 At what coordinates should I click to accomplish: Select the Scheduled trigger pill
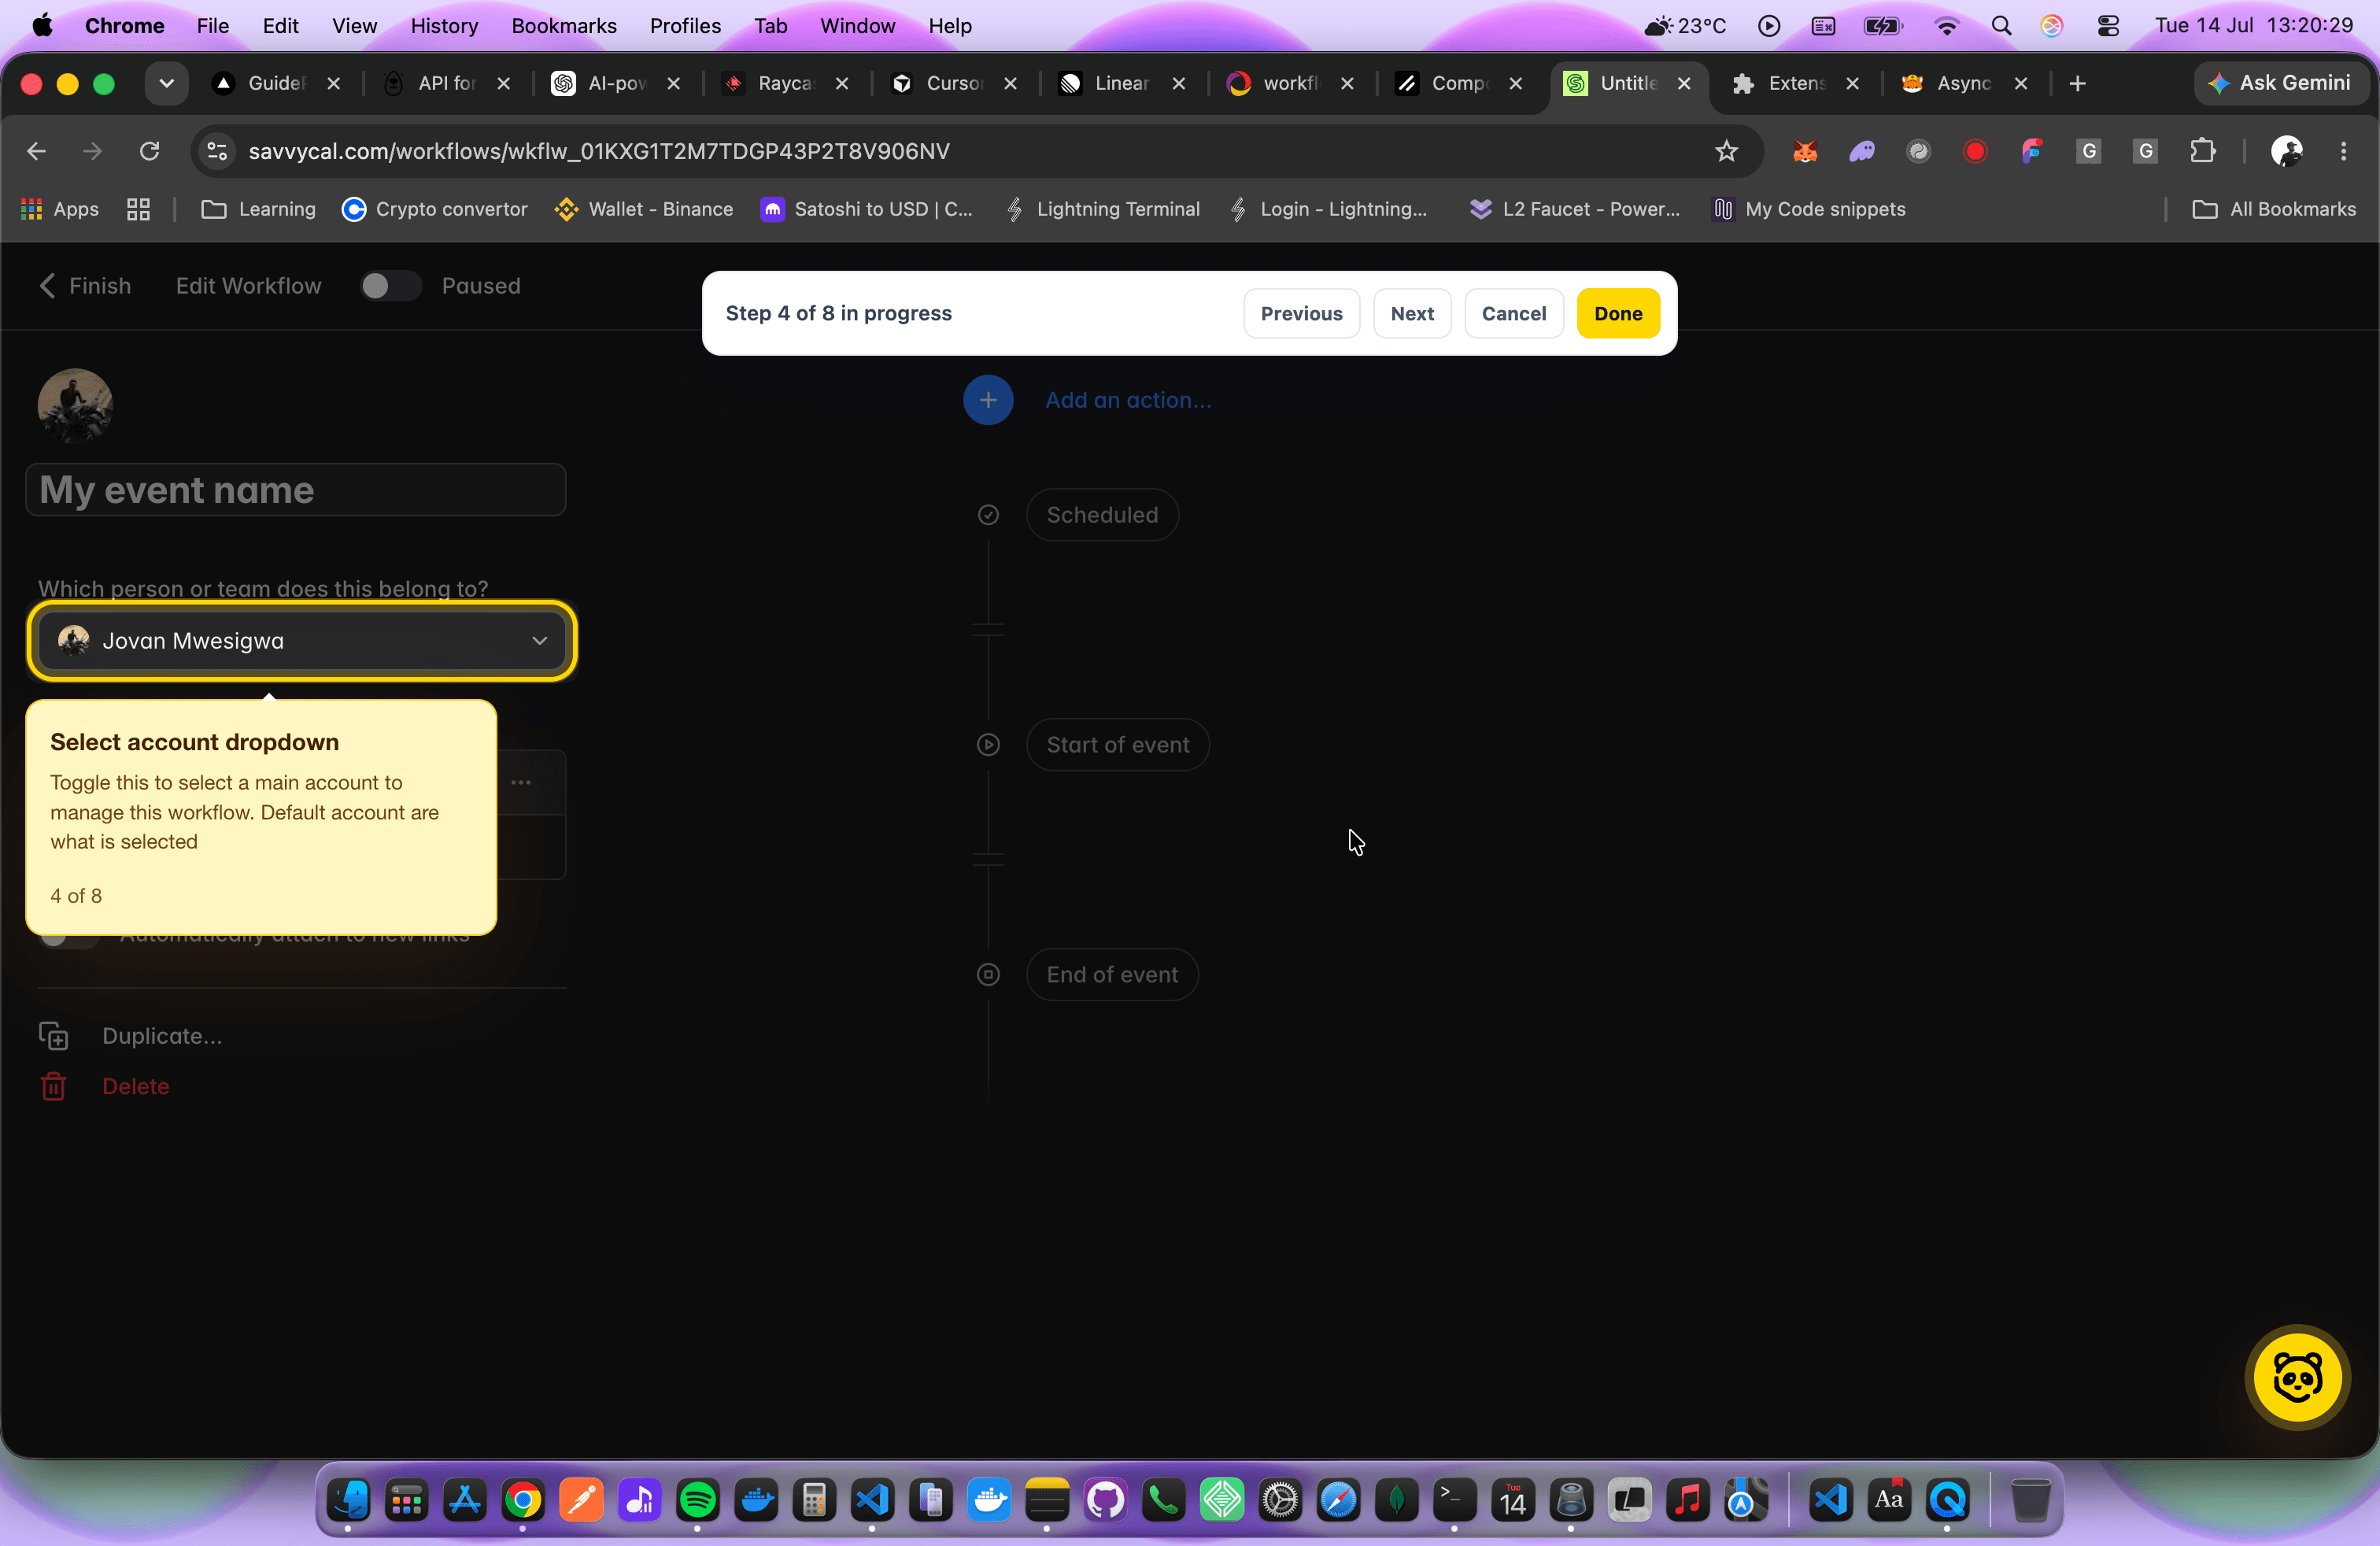click(x=1102, y=515)
